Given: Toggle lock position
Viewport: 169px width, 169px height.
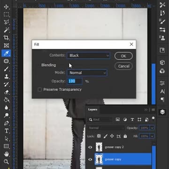Looking at the screenshot, I should point(112,136).
